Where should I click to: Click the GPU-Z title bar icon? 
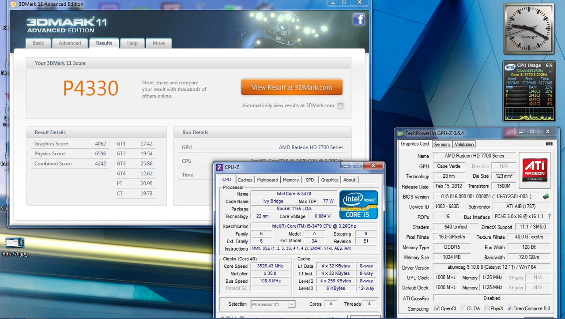[401, 133]
